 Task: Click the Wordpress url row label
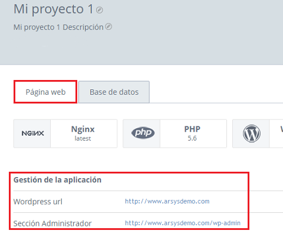(38, 202)
